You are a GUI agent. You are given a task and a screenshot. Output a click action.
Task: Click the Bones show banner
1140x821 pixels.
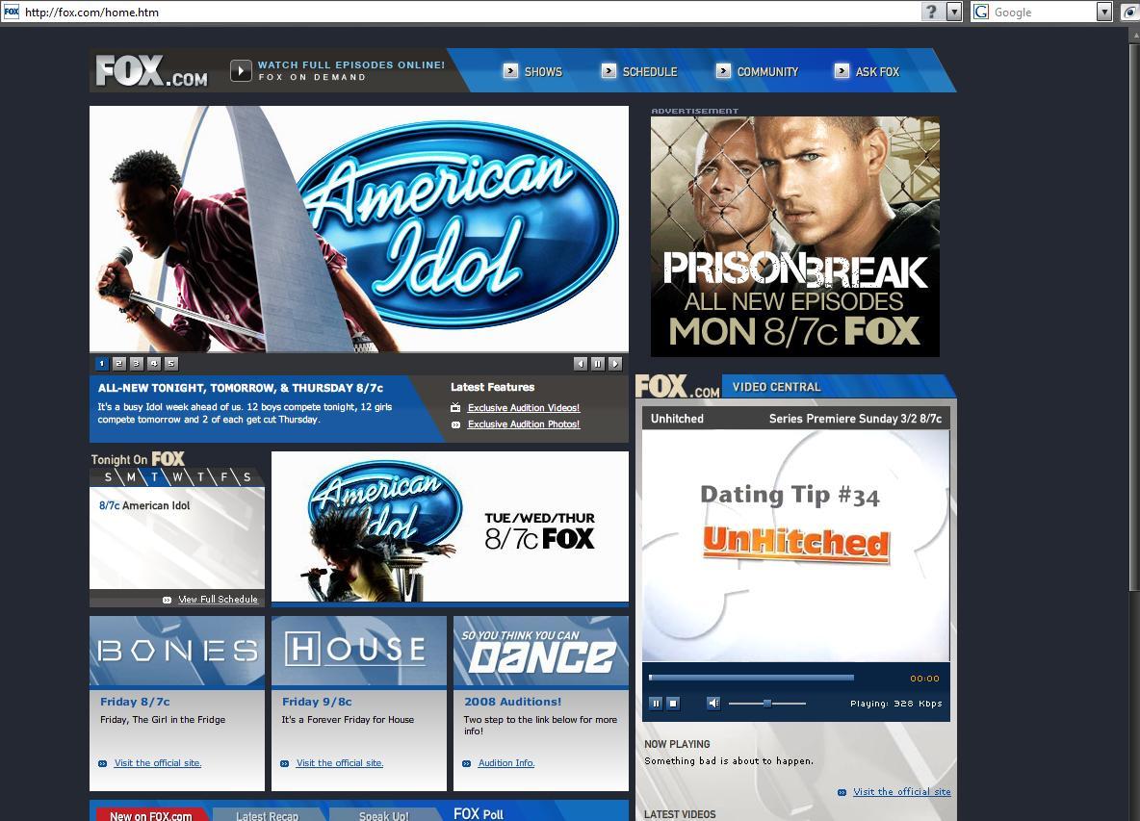click(176, 651)
